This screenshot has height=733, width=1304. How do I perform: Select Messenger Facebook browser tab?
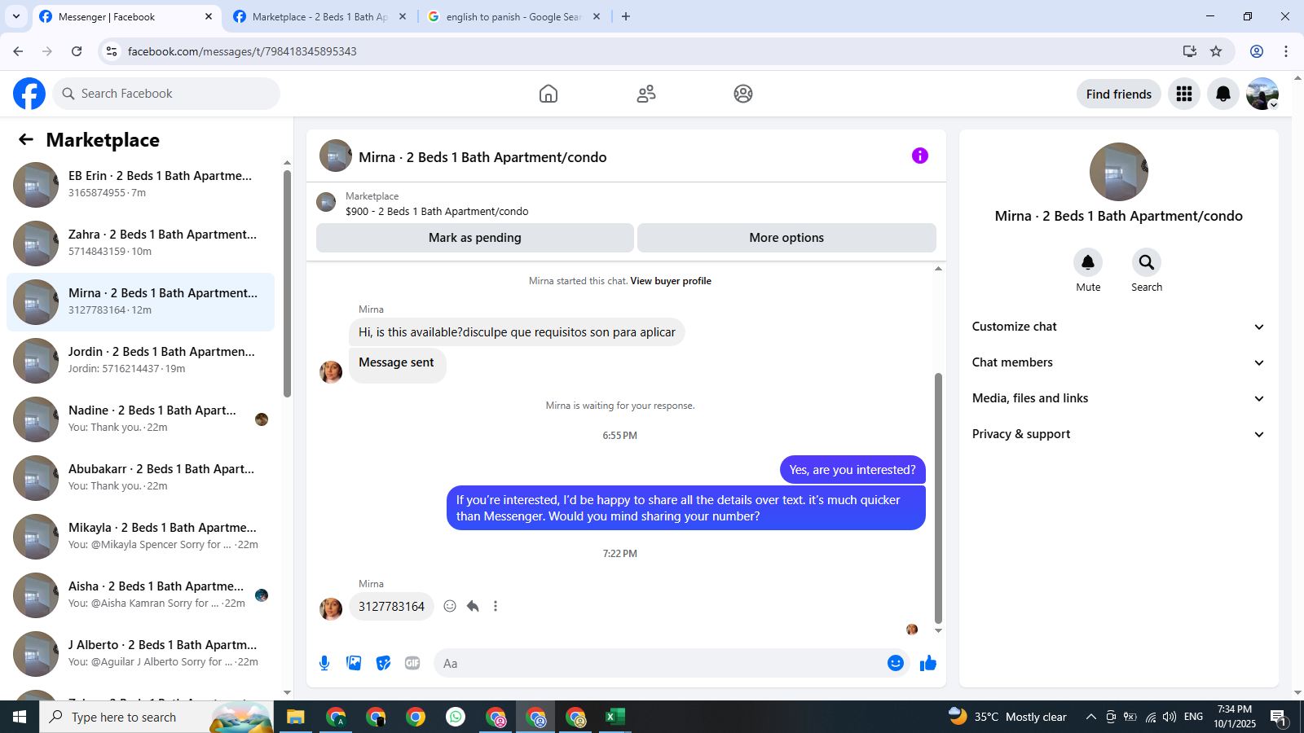coord(126,16)
